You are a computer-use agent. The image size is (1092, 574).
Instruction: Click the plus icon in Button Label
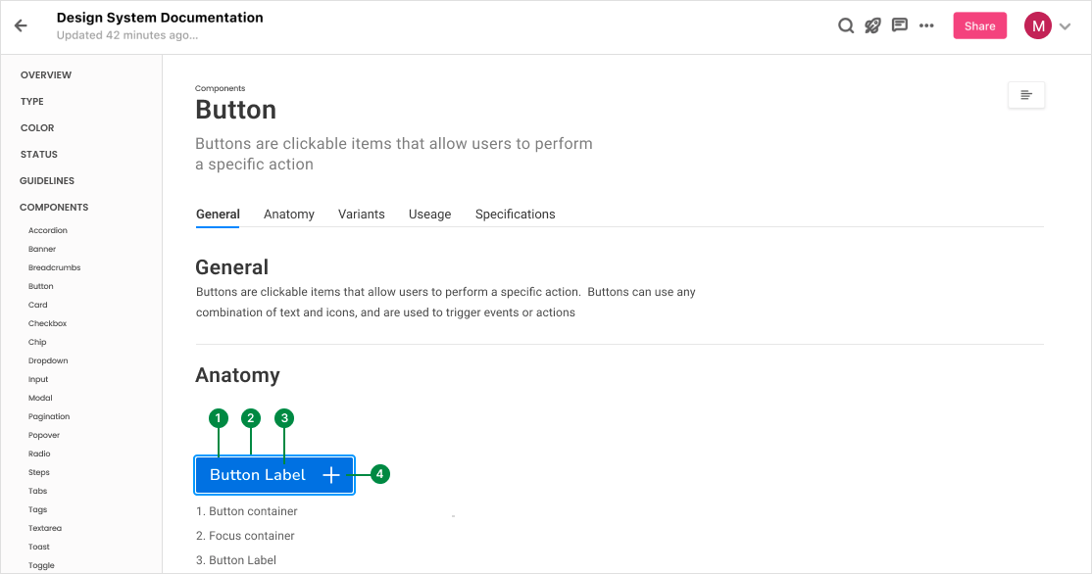(331, 475)
